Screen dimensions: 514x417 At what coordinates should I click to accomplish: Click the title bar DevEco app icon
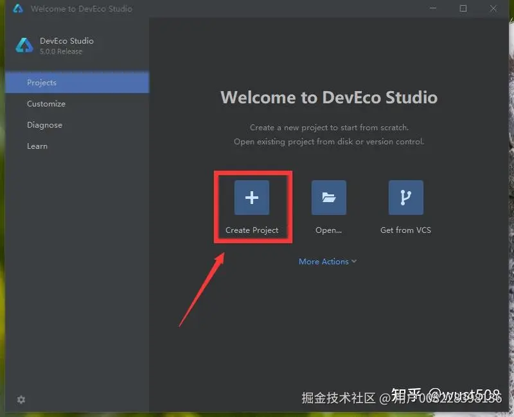18,8
